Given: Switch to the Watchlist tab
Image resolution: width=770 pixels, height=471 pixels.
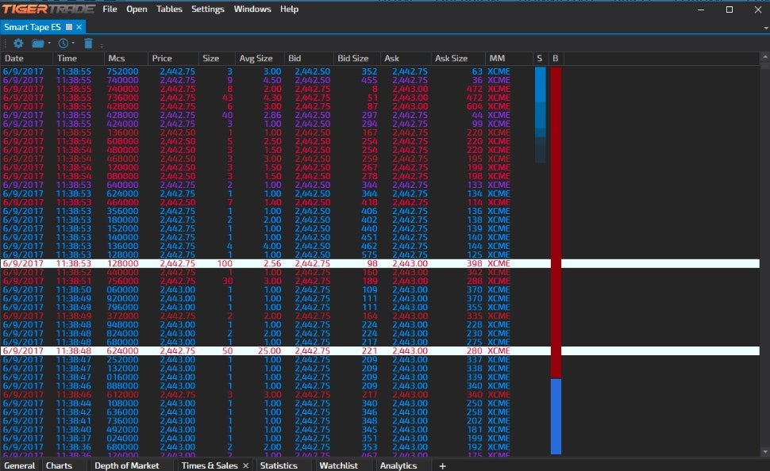Looking at the screenshot, I should point(339,465).
